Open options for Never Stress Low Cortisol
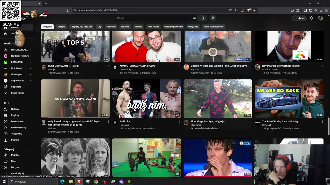Screen dimensions: 330x185 pyautogui.click(x=322, y=66)
